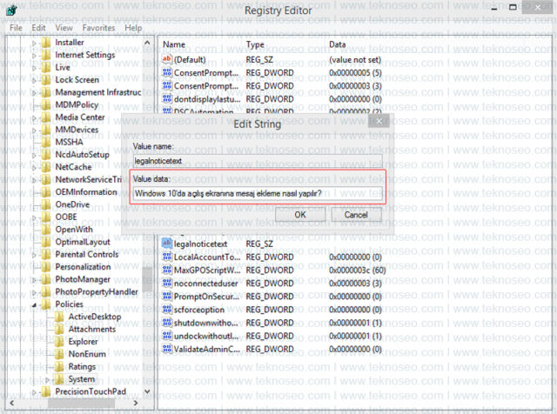Viewport: 557px width, 414px height.
Task: Click OK in Edit String dialog
Action: (x=300, y=215)
